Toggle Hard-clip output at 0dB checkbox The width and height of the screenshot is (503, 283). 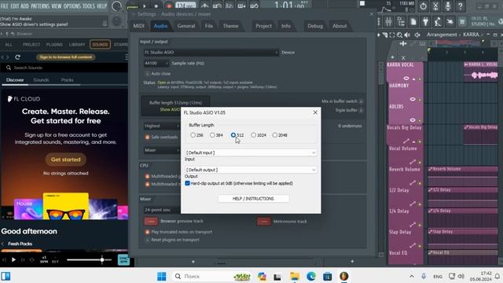click(x=187, y=183)
